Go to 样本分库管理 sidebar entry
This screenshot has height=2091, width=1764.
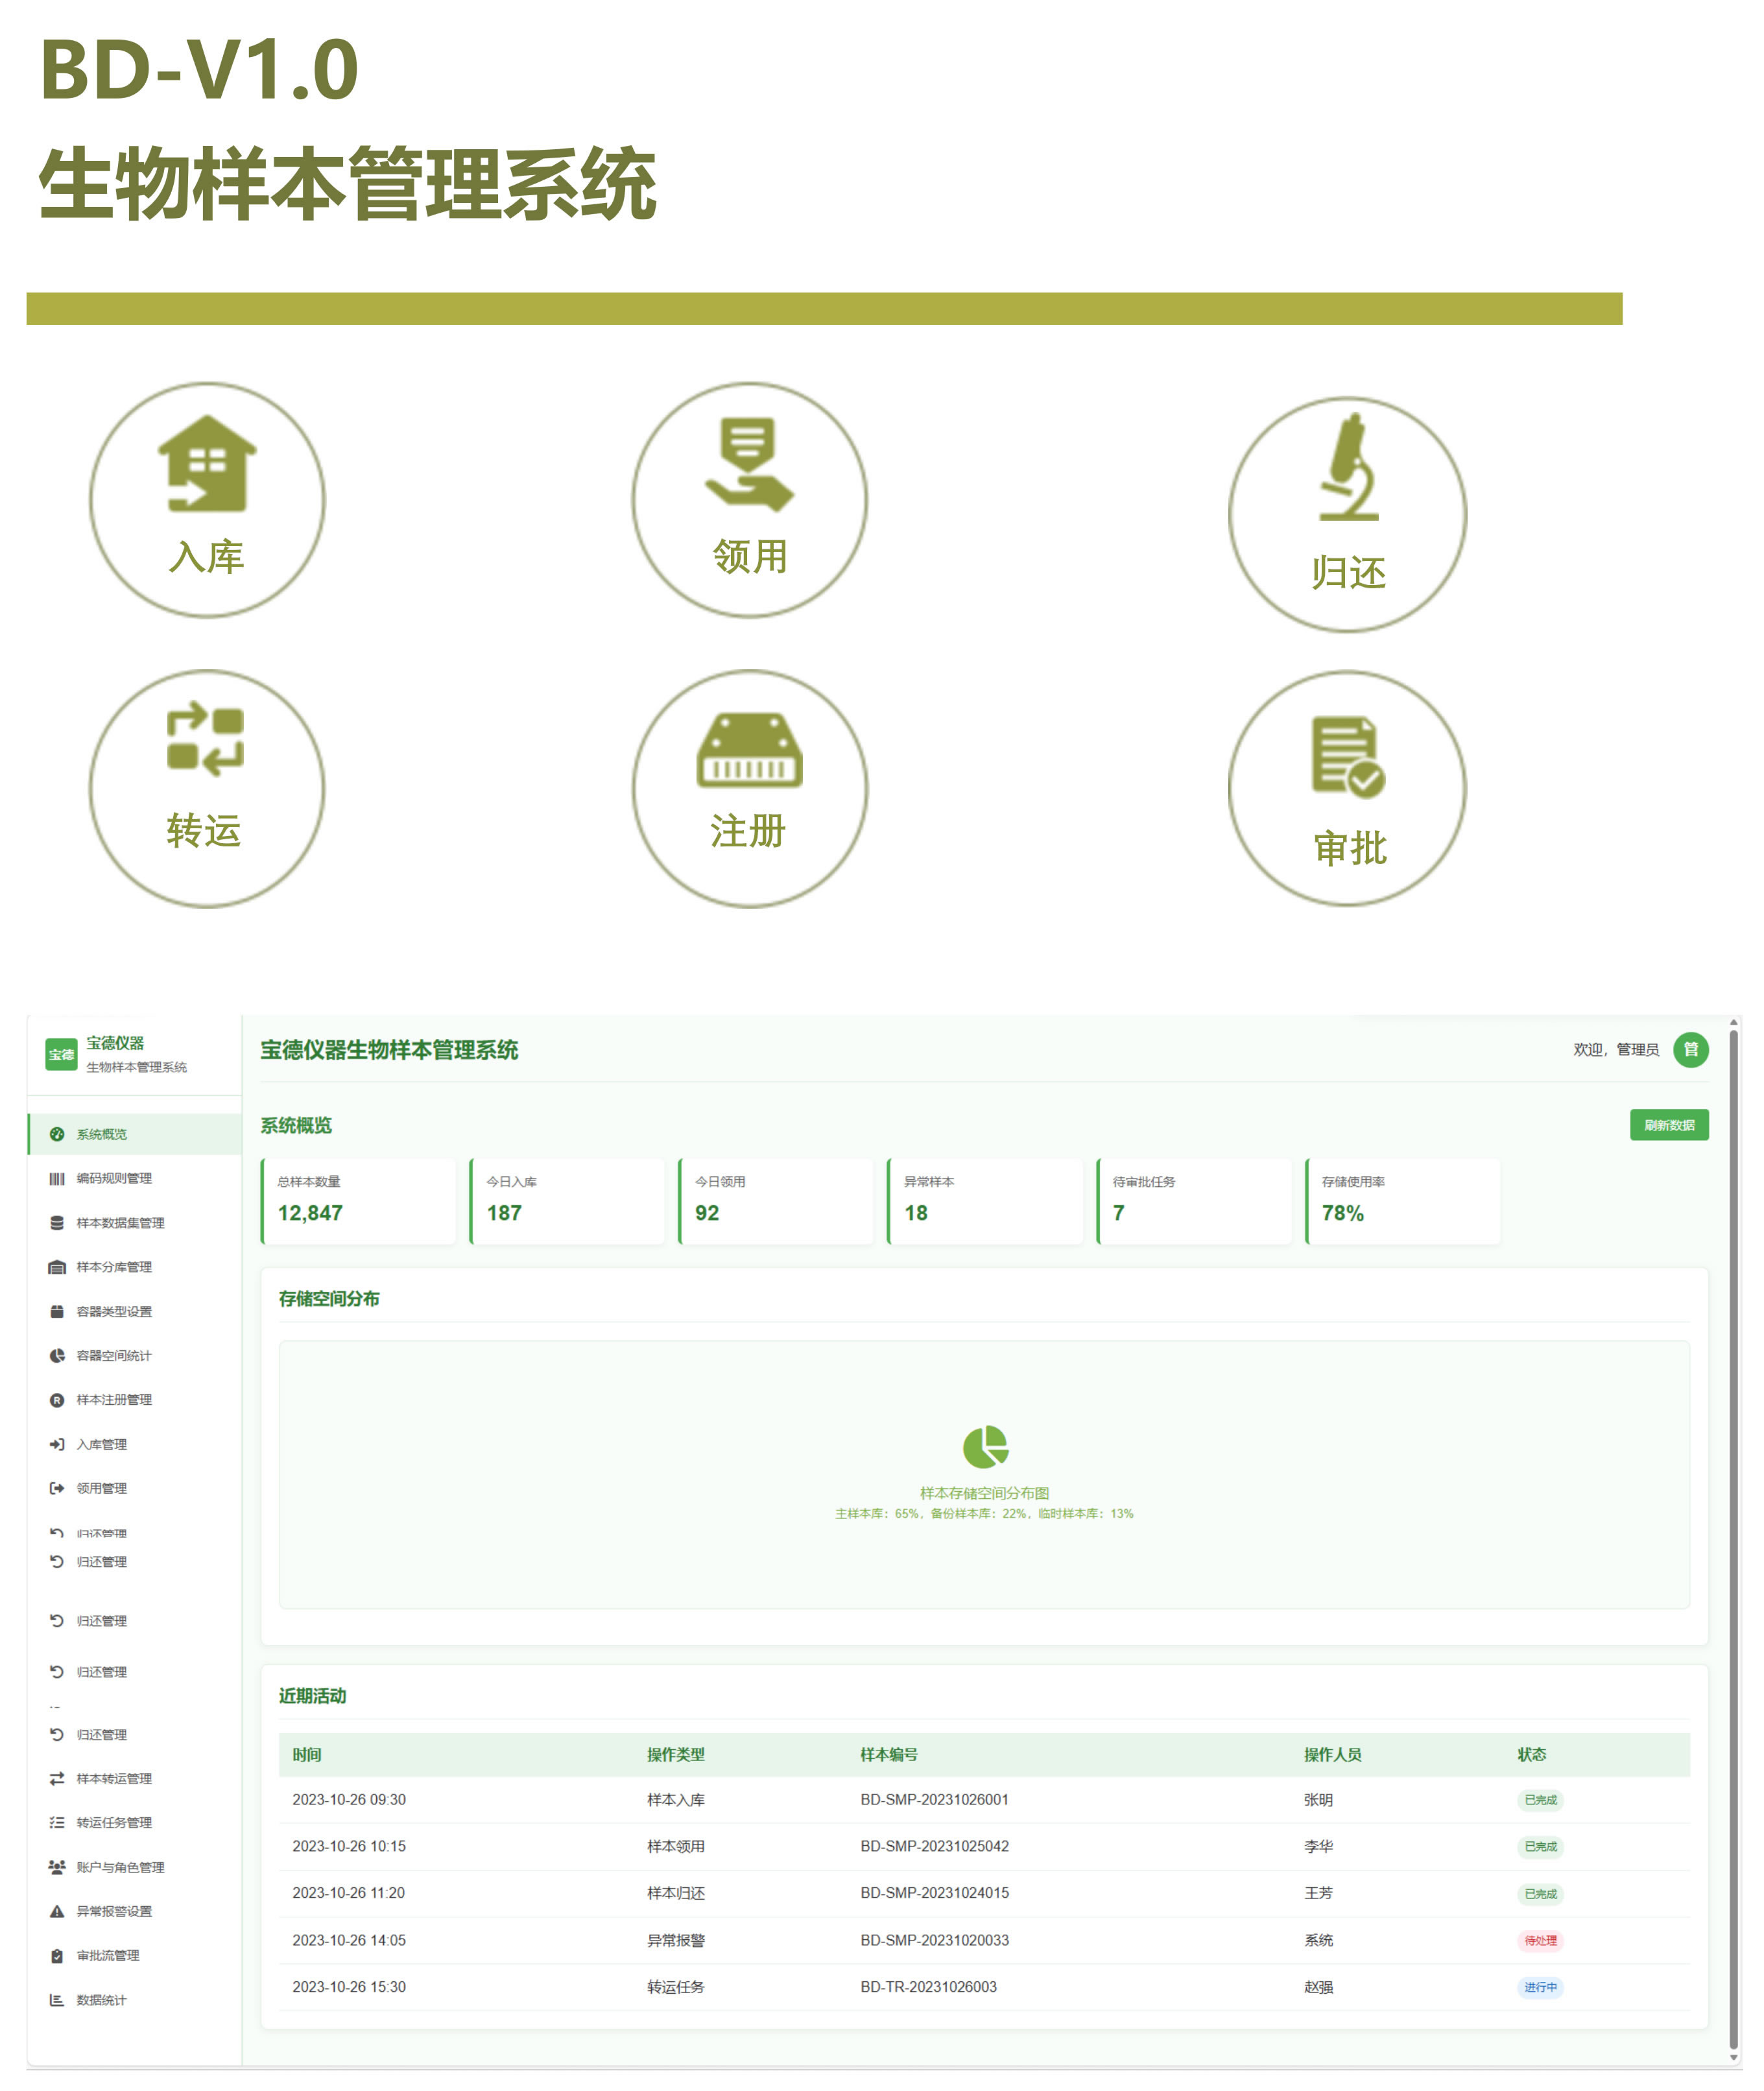tap(114, 1266)
